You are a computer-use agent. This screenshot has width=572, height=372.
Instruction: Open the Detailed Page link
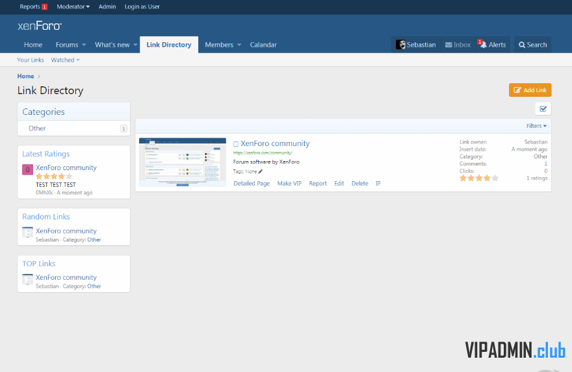click(x=252, y=183)
